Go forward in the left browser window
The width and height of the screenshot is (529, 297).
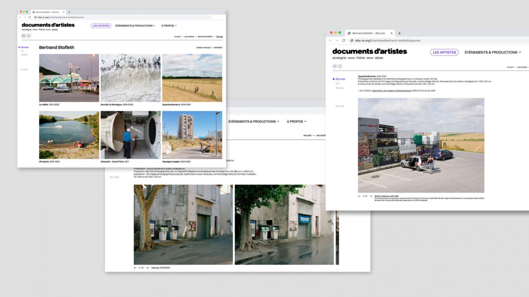(x=25, y=17)
